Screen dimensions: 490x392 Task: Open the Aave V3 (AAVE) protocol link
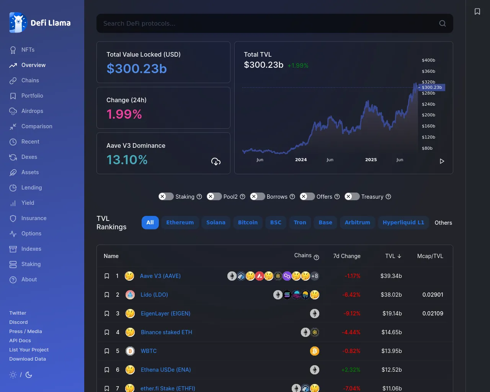pos(160,276)
